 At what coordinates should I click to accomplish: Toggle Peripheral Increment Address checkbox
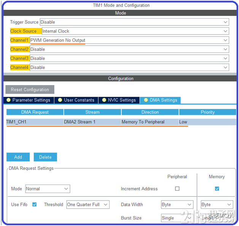coord(177,189)
